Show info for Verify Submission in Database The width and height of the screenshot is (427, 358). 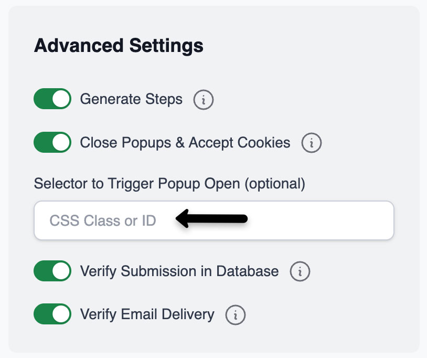300,271
